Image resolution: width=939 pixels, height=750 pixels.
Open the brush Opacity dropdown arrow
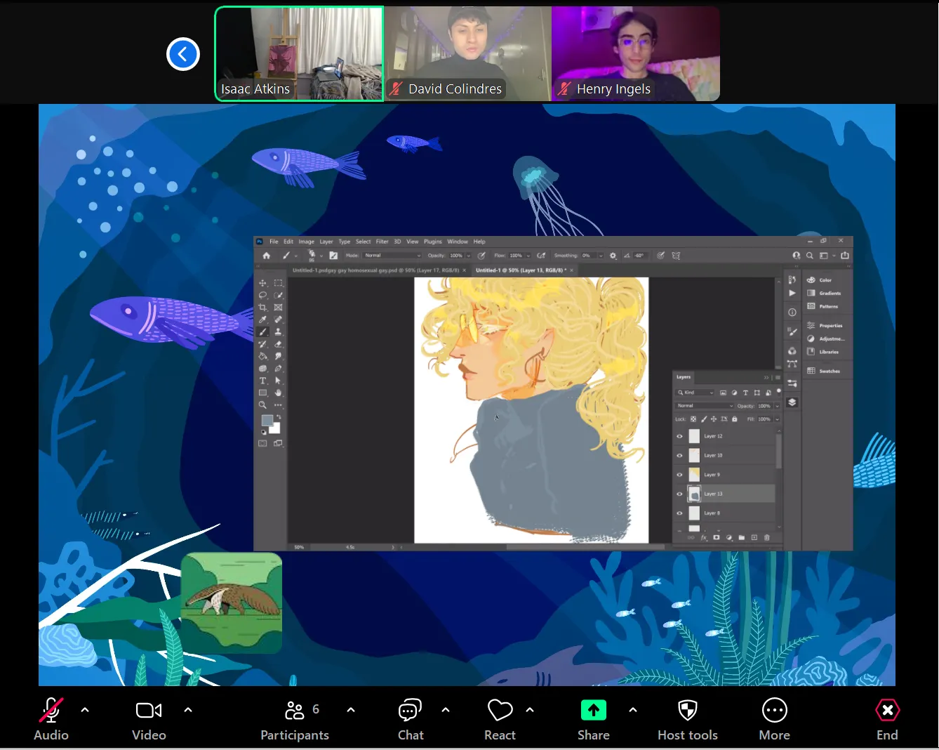(468, 256)
